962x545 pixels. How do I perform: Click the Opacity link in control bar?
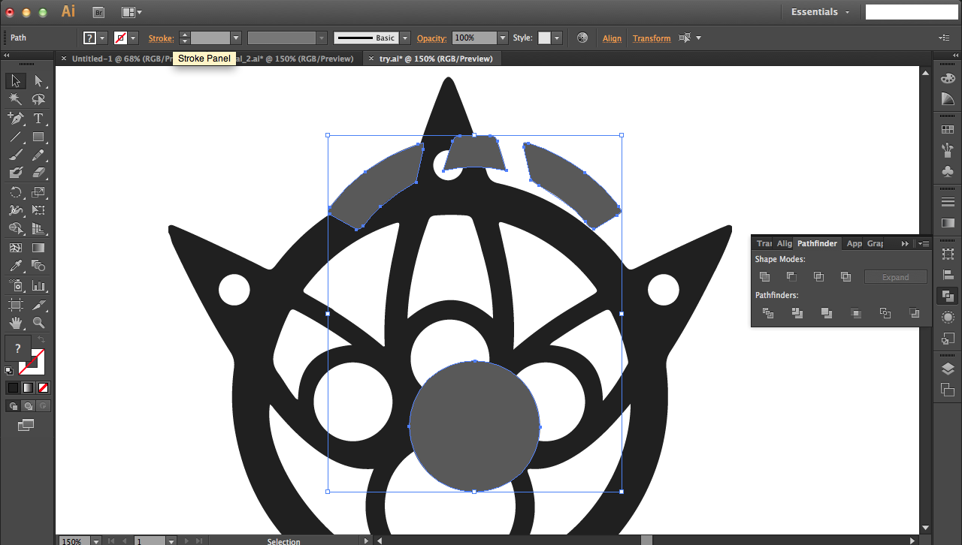tap(432, 38)
